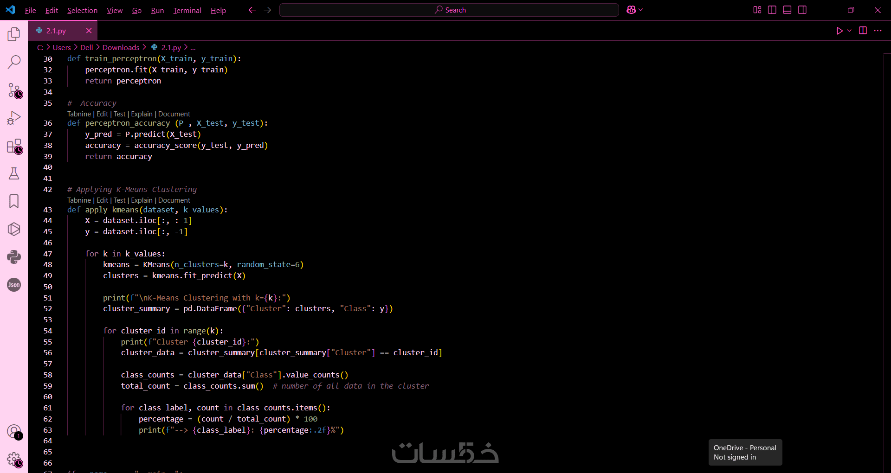This screenshot has width=891, height=473.
Task: Click the 'return perceptron' code line
Action: (x=123, y=81)
